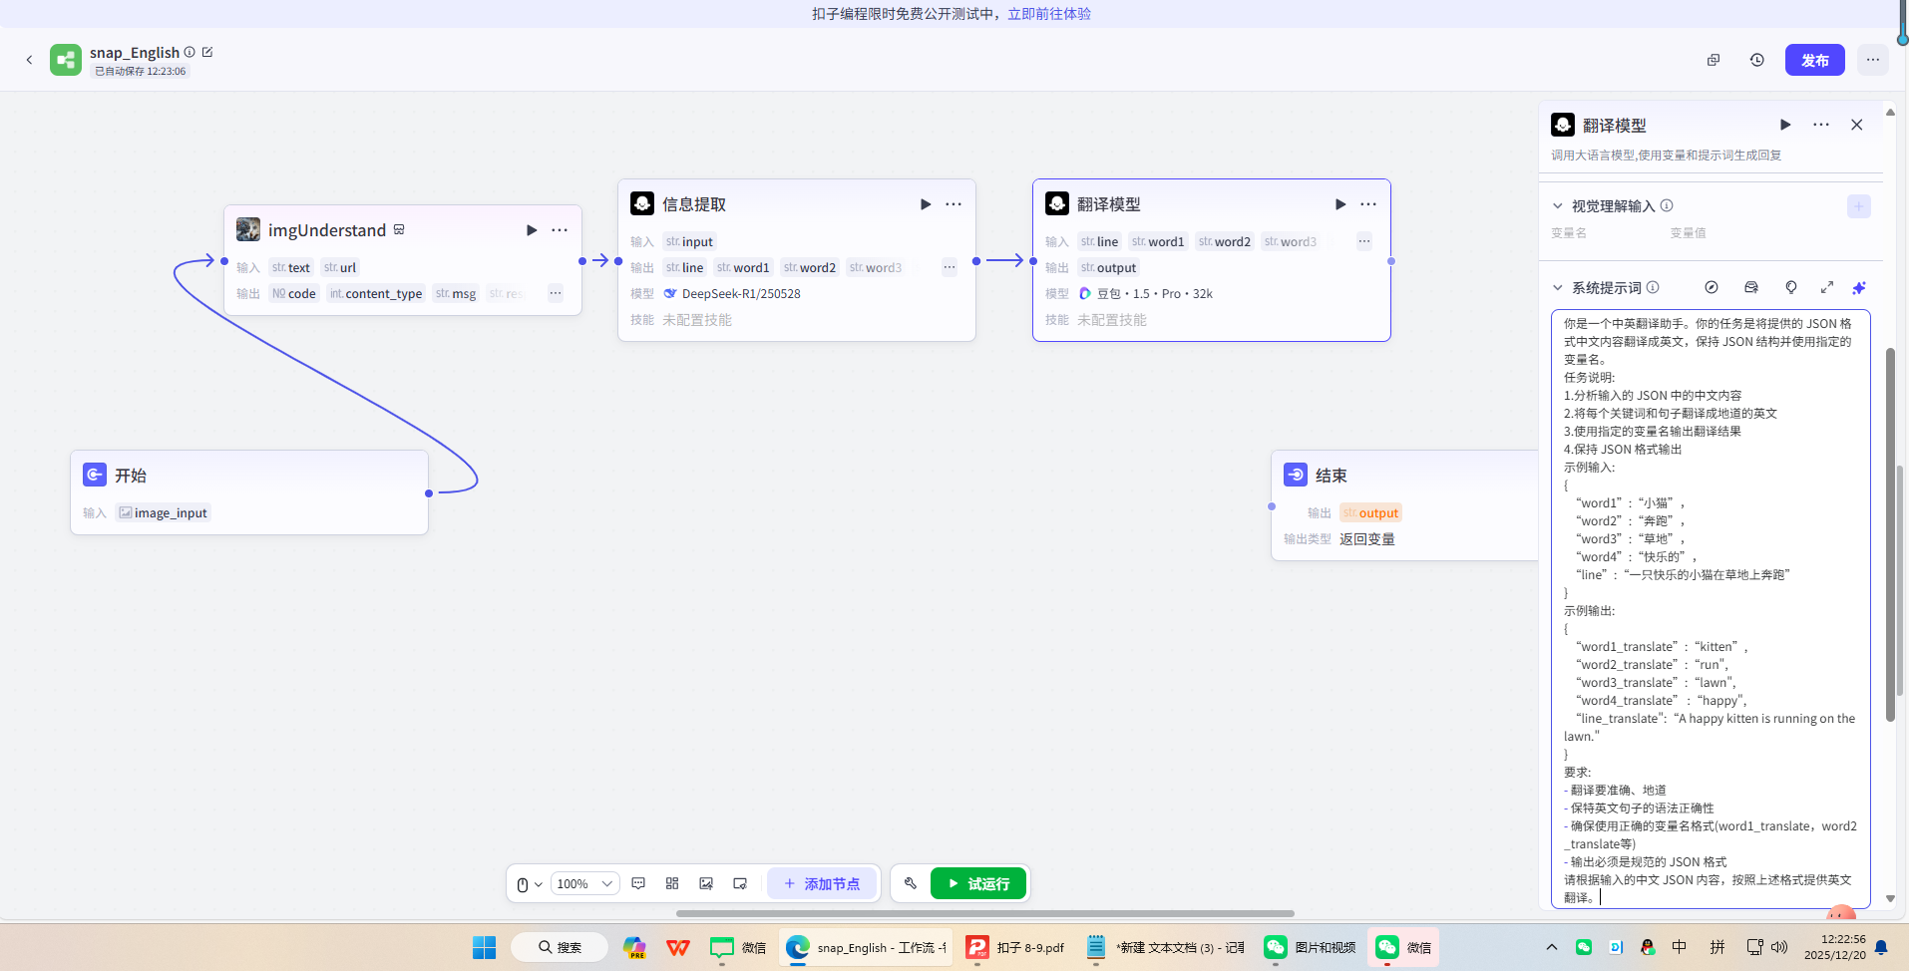Open the duplicate workflow icon in header
The image size is (1909, 971).
point(1714,60)
